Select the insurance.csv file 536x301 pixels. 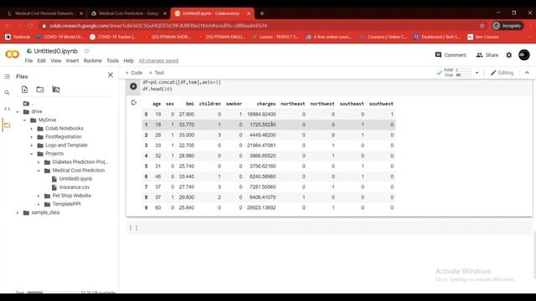pyautogui.click(x=75, y=187)
